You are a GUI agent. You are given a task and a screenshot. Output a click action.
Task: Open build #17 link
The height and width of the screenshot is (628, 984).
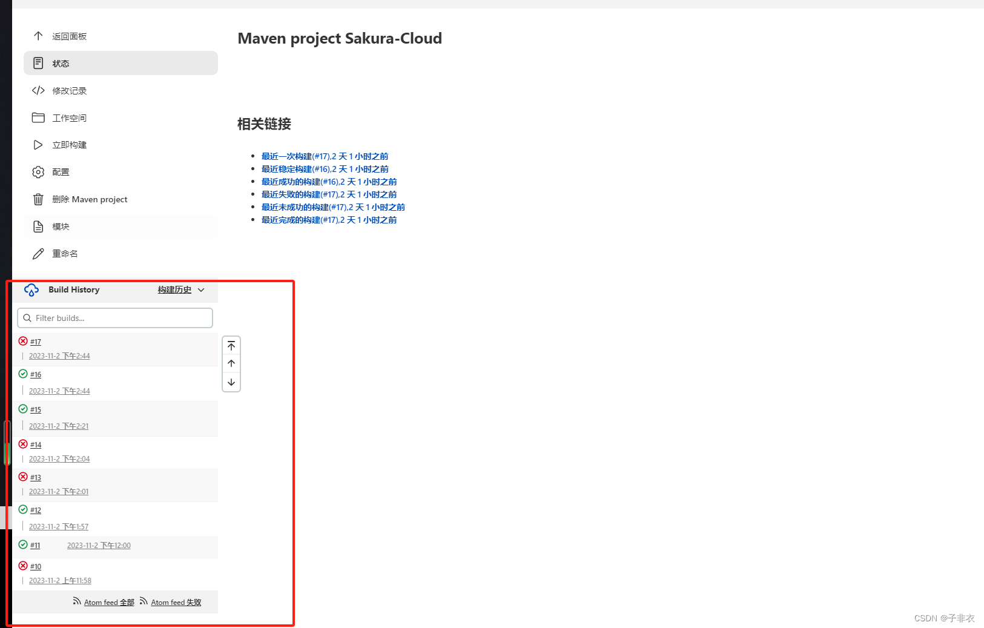[36, 342]
